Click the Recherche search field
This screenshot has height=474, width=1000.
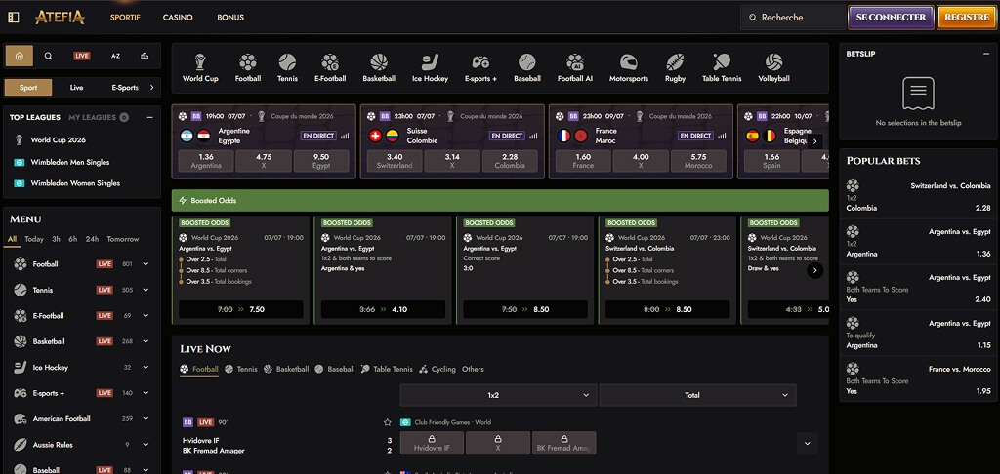coord(793,18)
